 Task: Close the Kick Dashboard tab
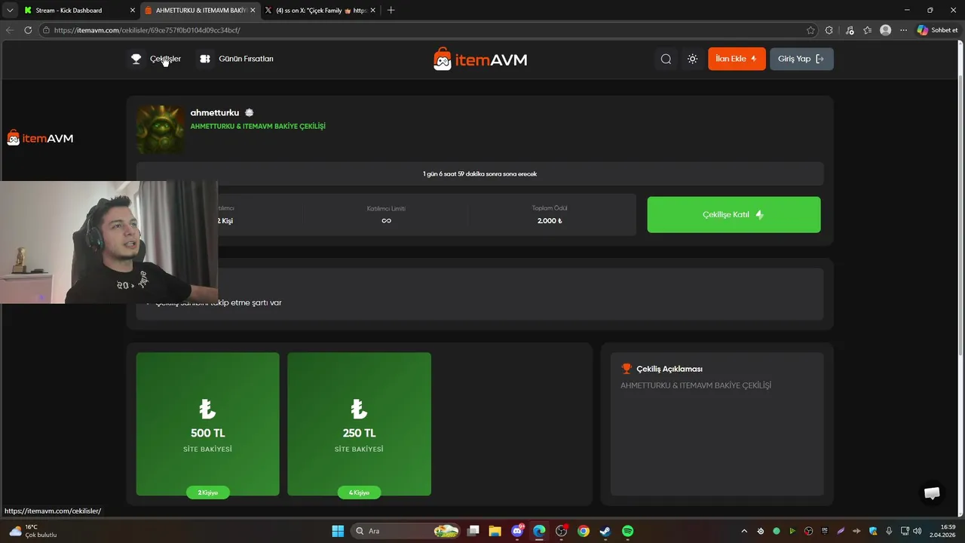click(133, 11)
